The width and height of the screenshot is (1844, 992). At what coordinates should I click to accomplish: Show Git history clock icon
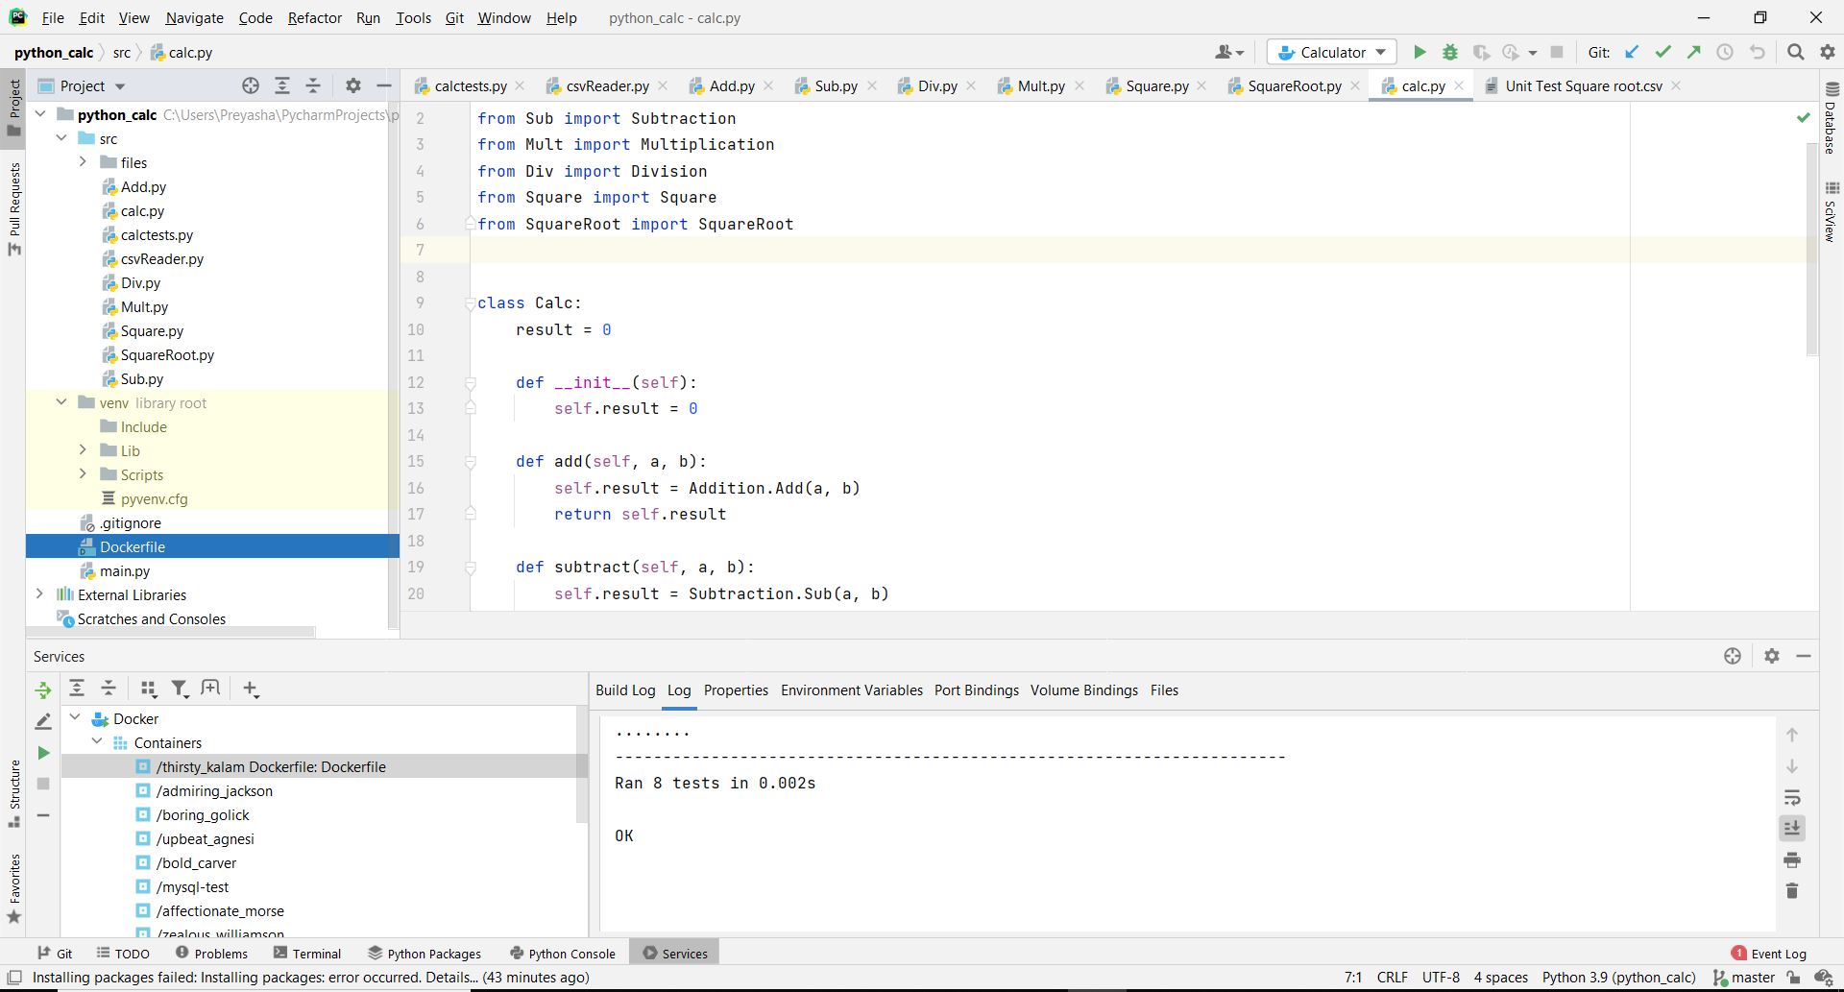tap(1725, 52)
